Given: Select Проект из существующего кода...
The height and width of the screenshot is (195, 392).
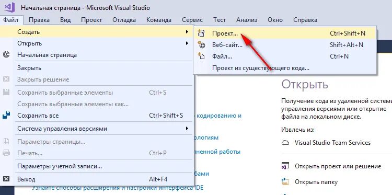Looking at the screenshot, I should tap(285, 68).
